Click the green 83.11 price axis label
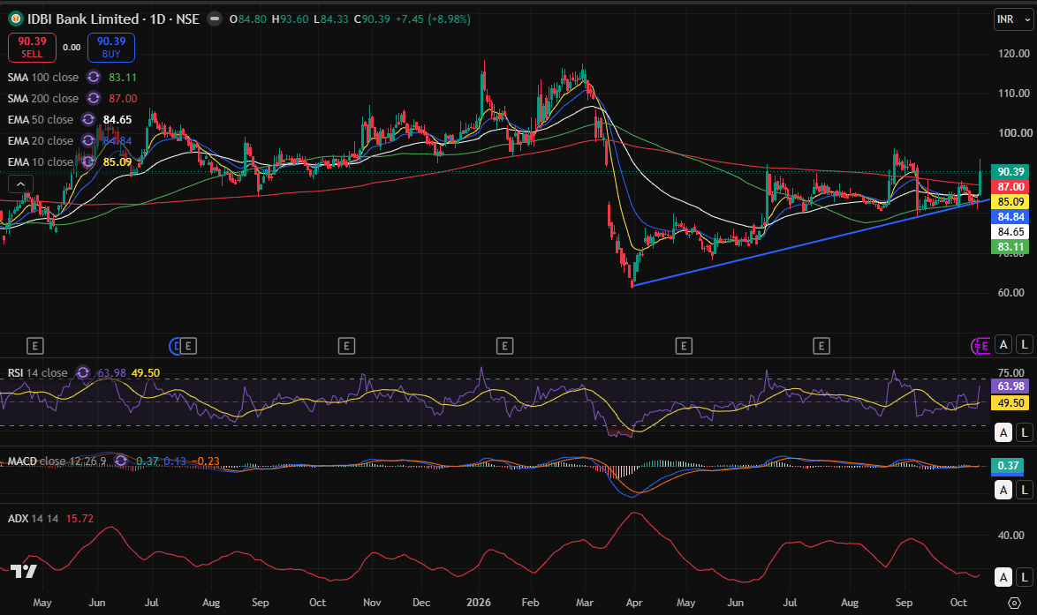The width and height of the screenshot is (1037, 615). (x=1010, y=247)
